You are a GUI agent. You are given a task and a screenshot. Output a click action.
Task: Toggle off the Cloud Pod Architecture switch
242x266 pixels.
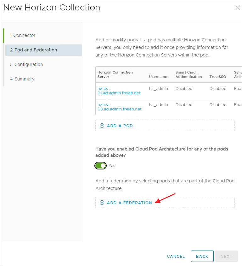101,166
